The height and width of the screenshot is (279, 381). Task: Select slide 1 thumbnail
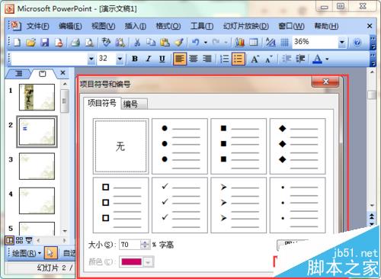pyautogui.click(x=37, y=97)
